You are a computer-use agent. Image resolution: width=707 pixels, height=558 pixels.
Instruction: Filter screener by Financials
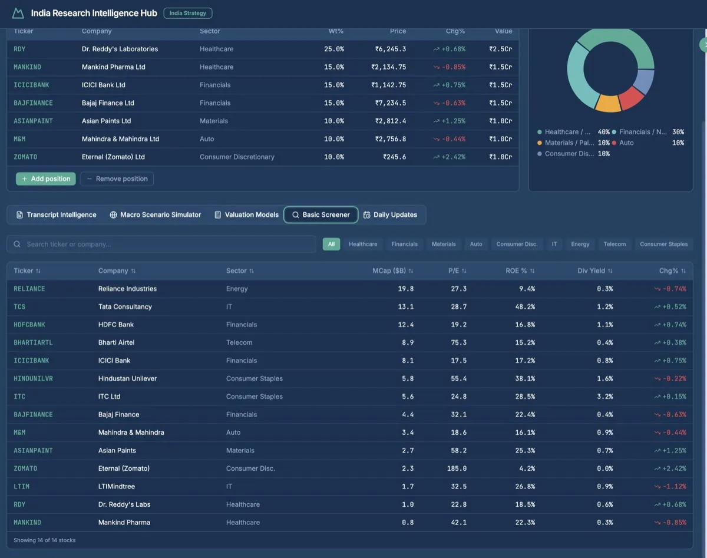pos(404,244)
